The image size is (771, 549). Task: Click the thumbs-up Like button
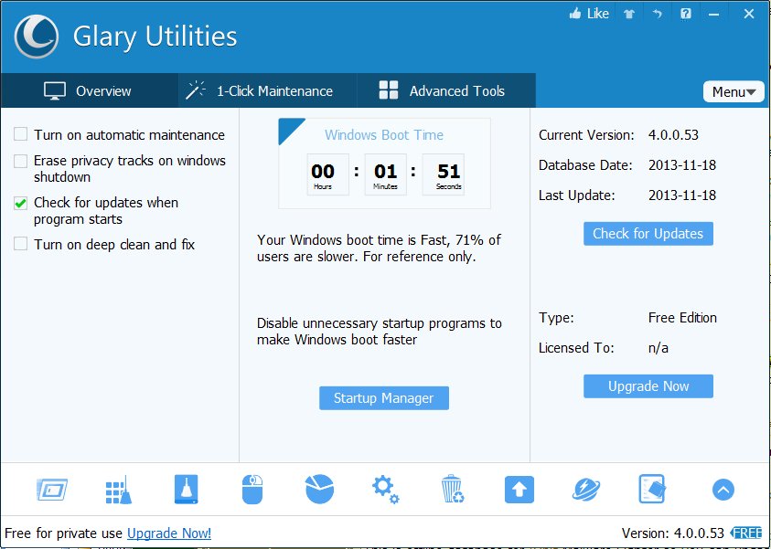click(589, 14)
